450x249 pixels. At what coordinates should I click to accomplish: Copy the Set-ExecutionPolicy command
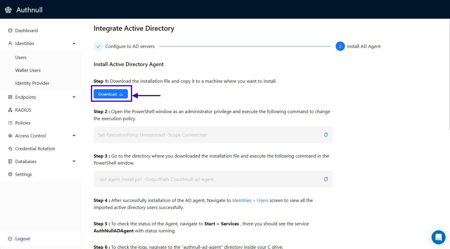pyautogui.click(x=326, y=135)
